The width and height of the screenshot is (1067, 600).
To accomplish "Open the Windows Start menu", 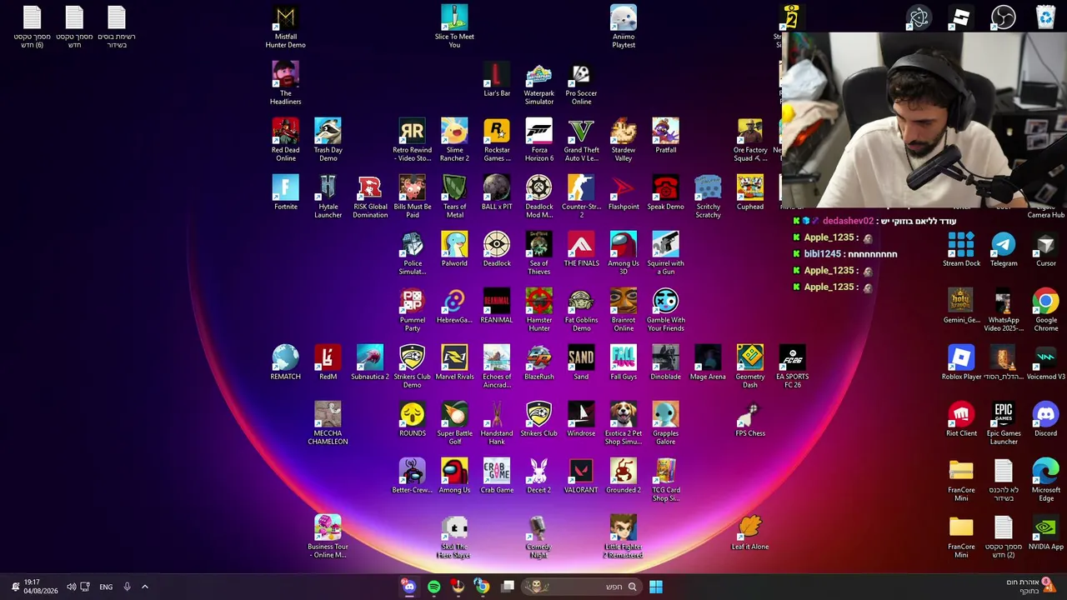I will 656,587.
